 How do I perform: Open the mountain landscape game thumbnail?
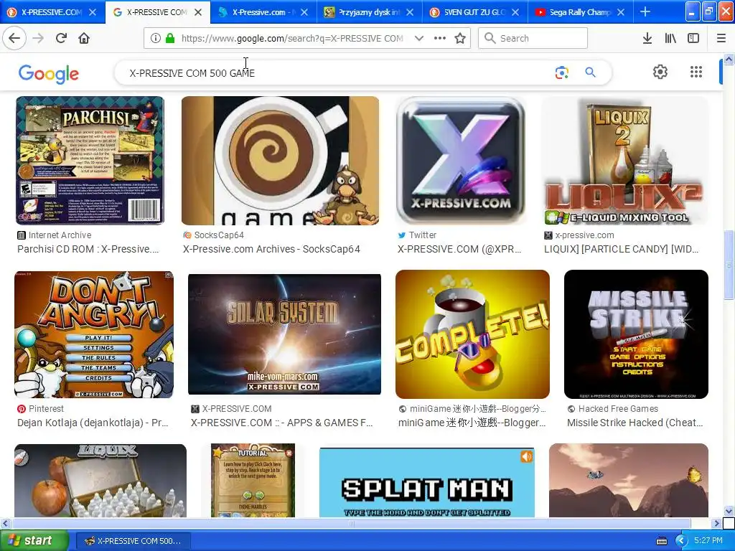pos(629,481)
